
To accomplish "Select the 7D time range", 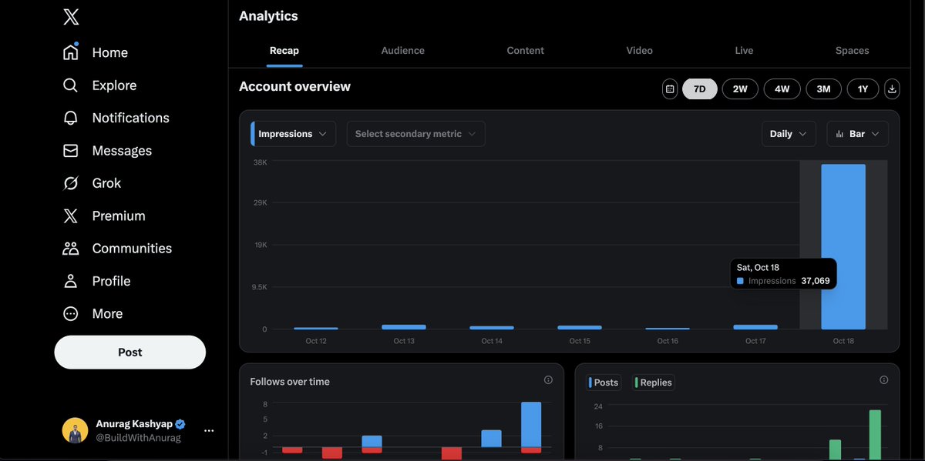I will [x=699, y=89].
